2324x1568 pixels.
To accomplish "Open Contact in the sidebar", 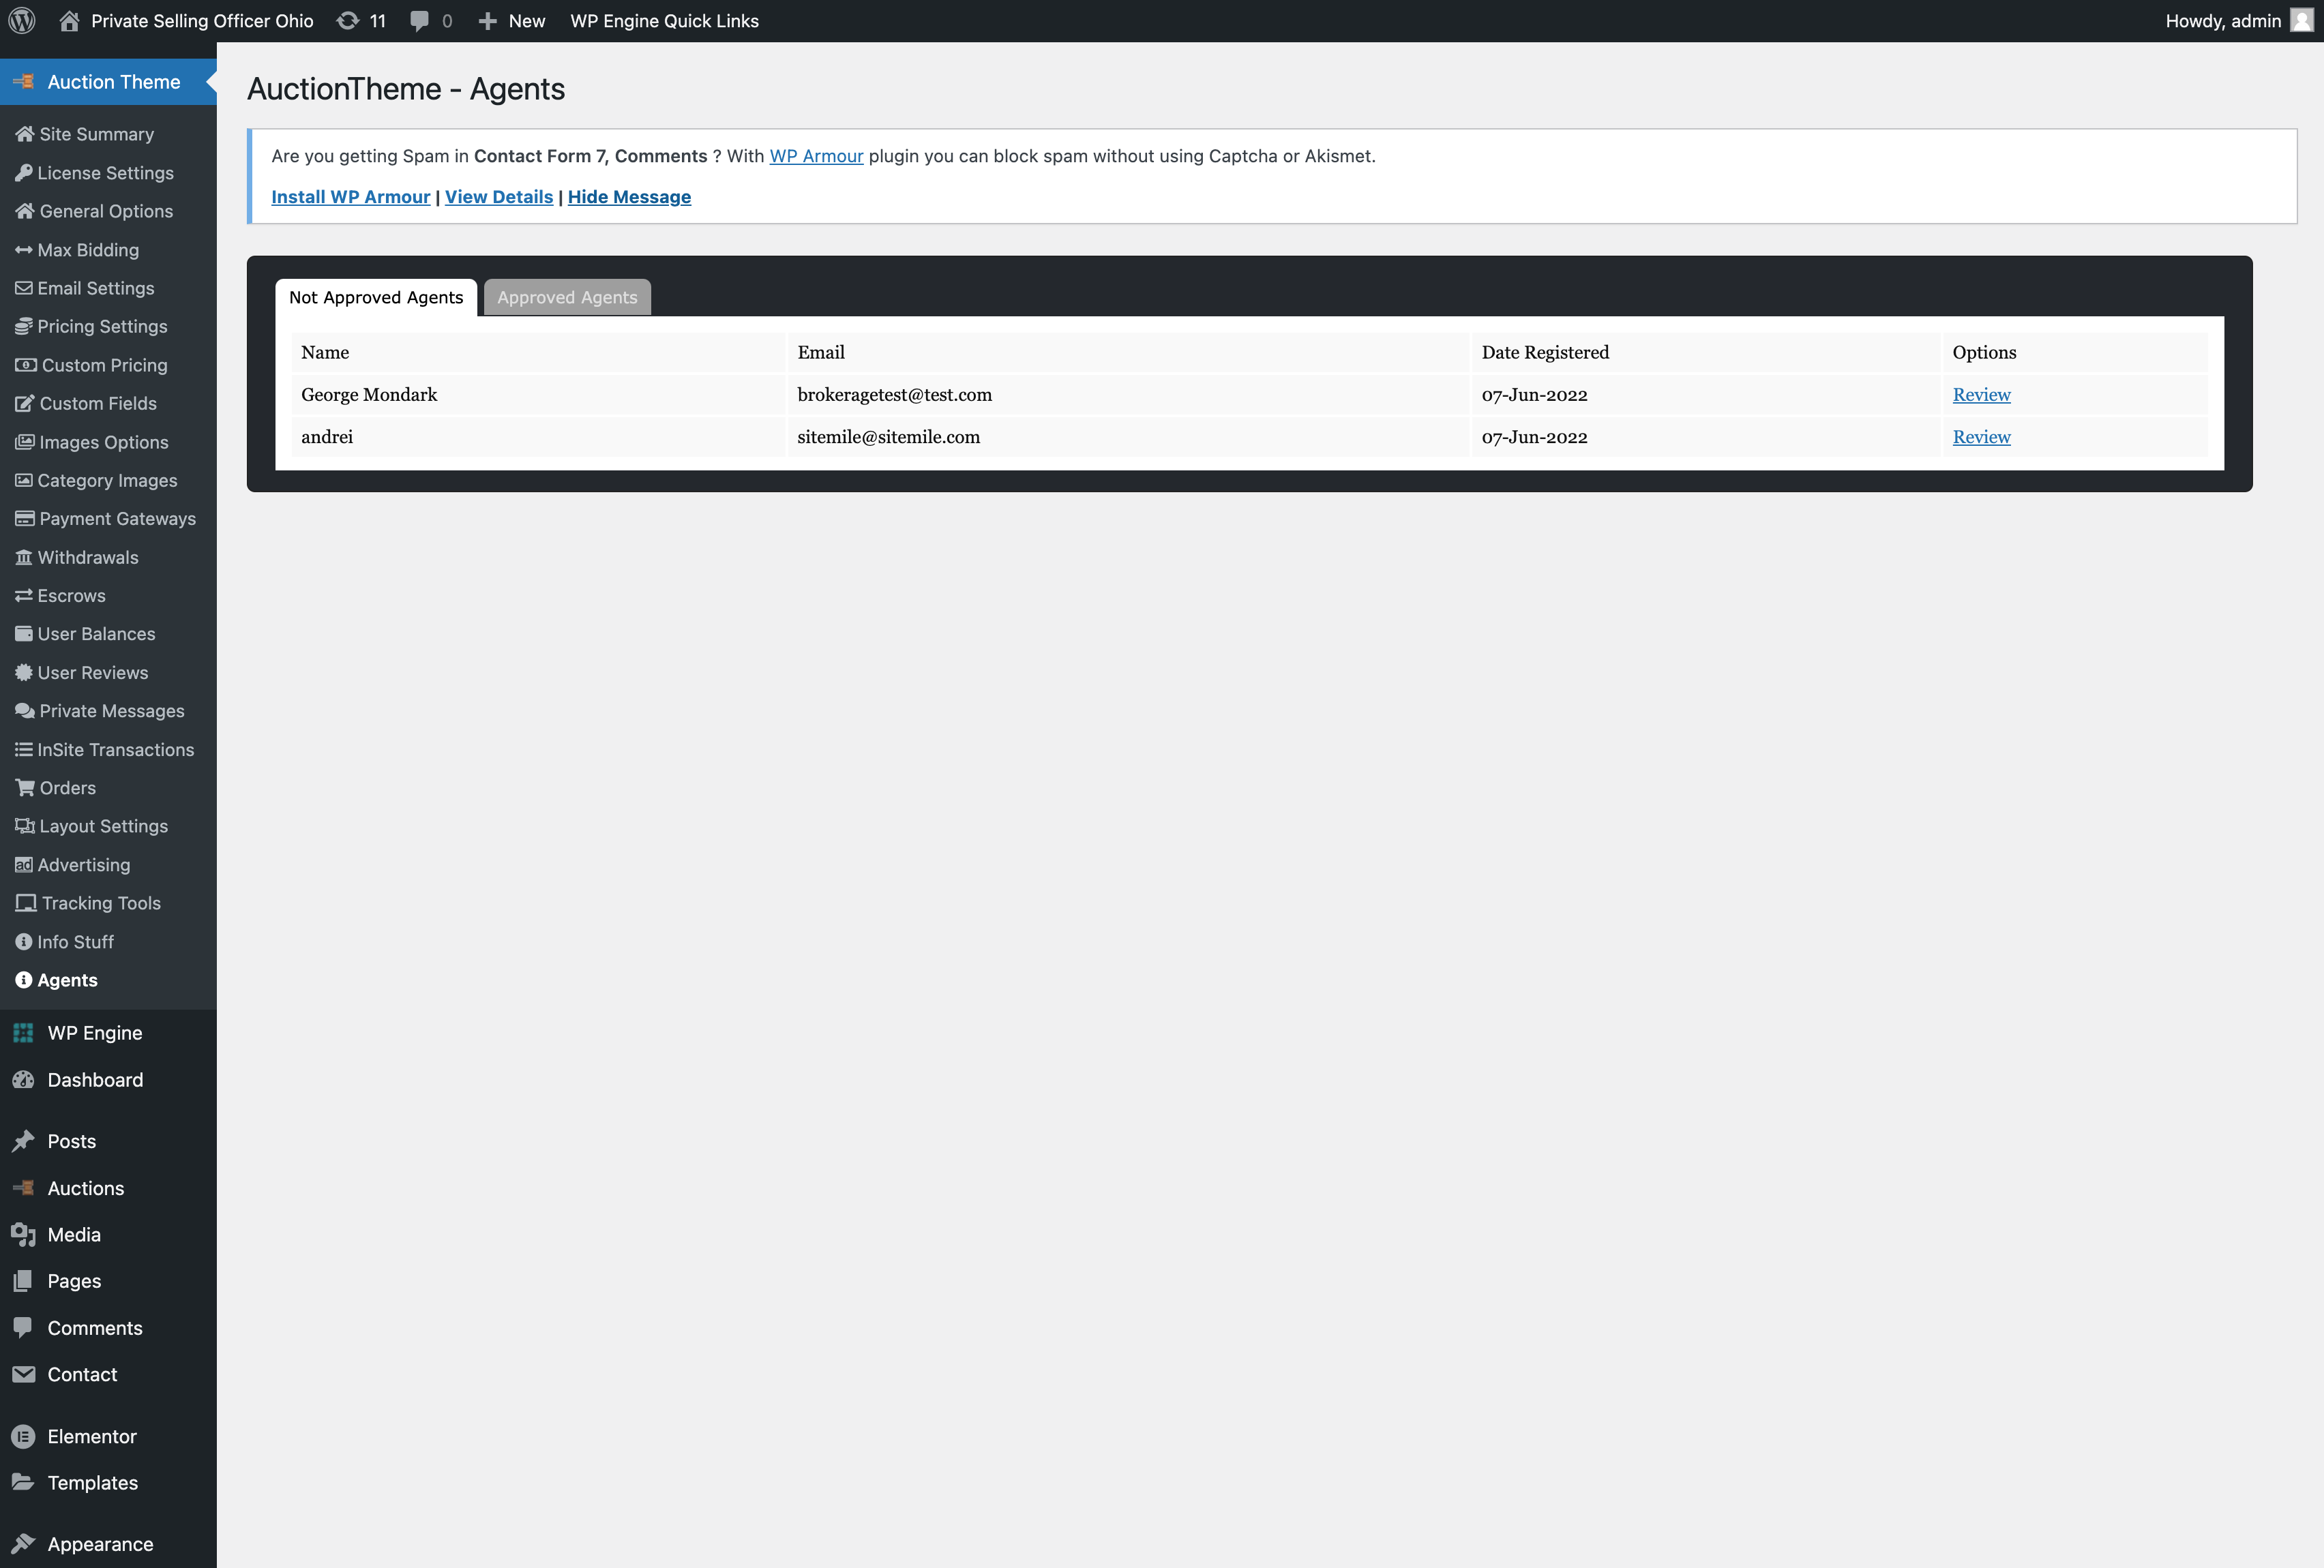I will pos(82,1374).
